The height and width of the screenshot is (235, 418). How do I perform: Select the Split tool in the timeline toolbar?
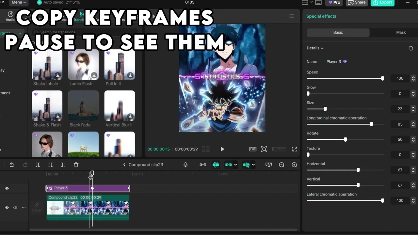tap(38, 165)
